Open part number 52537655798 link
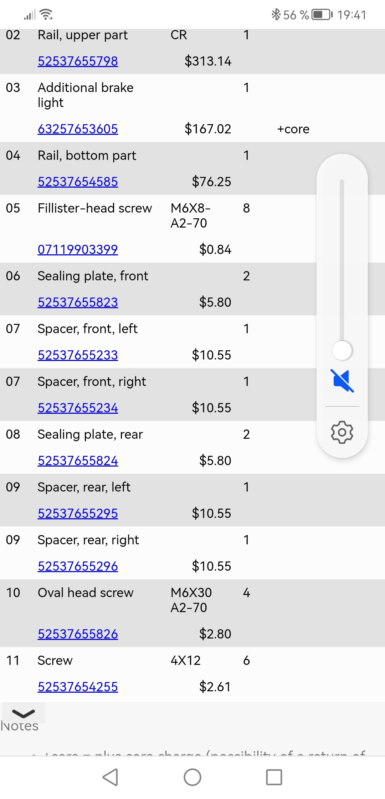This screenshot has width=385, height=799. pyautogui.click(x=78, y=61)
